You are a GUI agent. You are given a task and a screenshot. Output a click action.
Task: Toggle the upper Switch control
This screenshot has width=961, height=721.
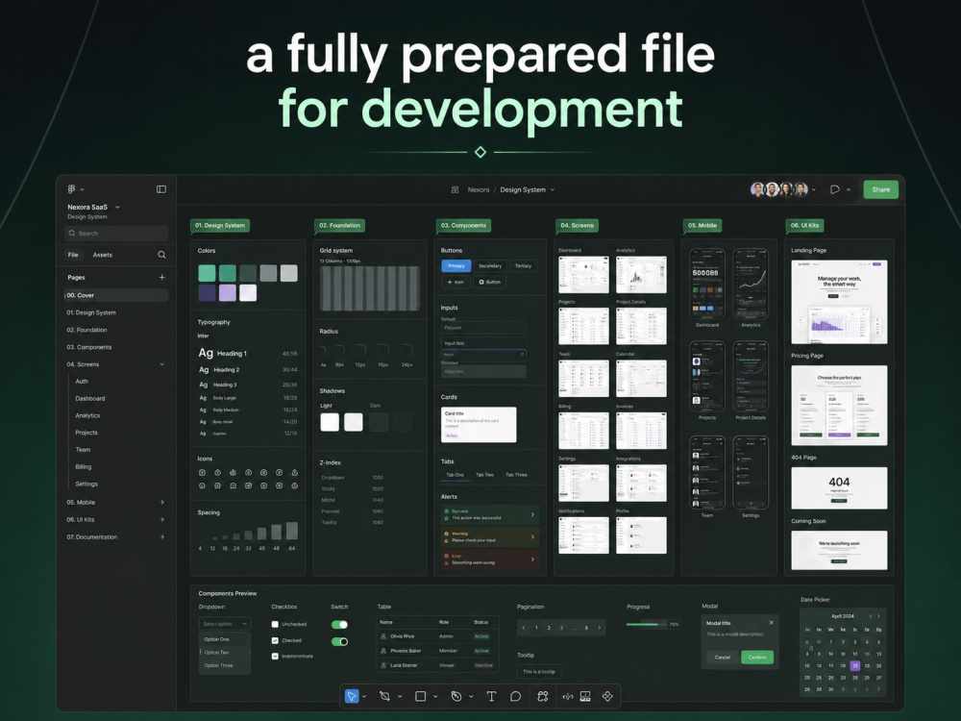[339, 625]
